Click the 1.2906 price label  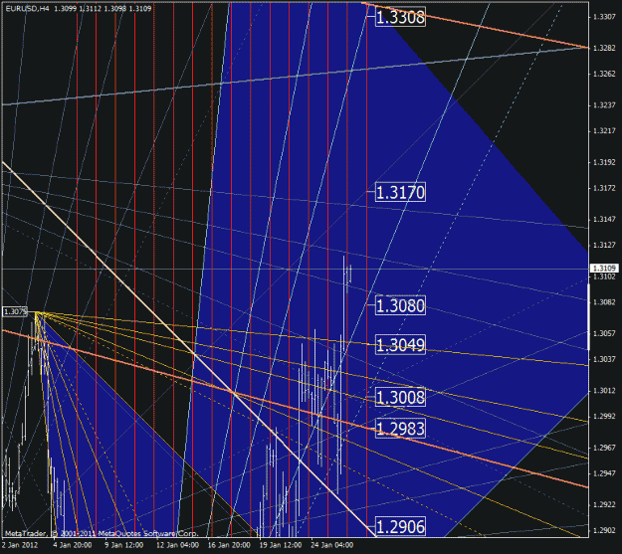tap(400, 526)
